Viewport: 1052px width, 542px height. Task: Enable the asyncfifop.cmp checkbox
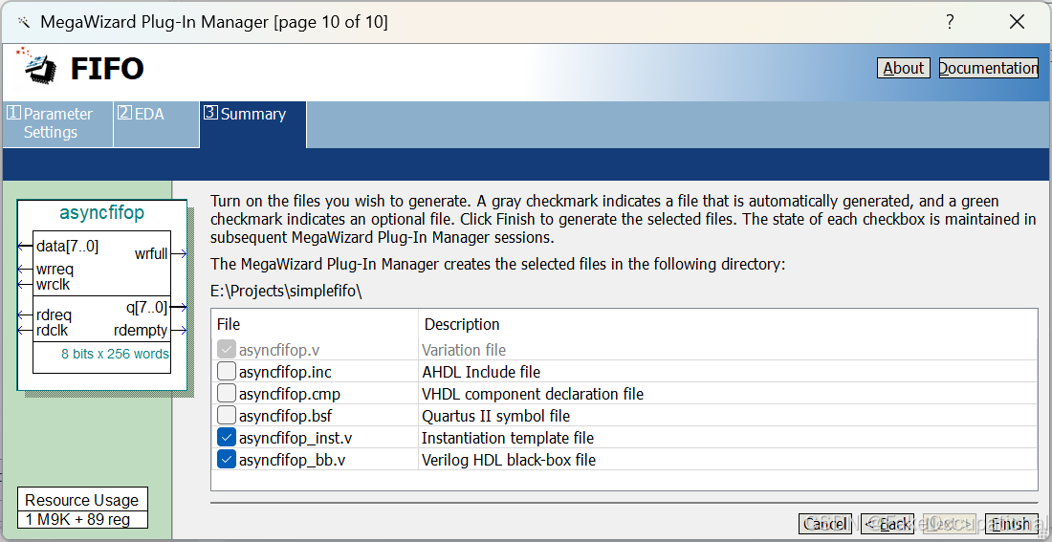pos(227,394)
